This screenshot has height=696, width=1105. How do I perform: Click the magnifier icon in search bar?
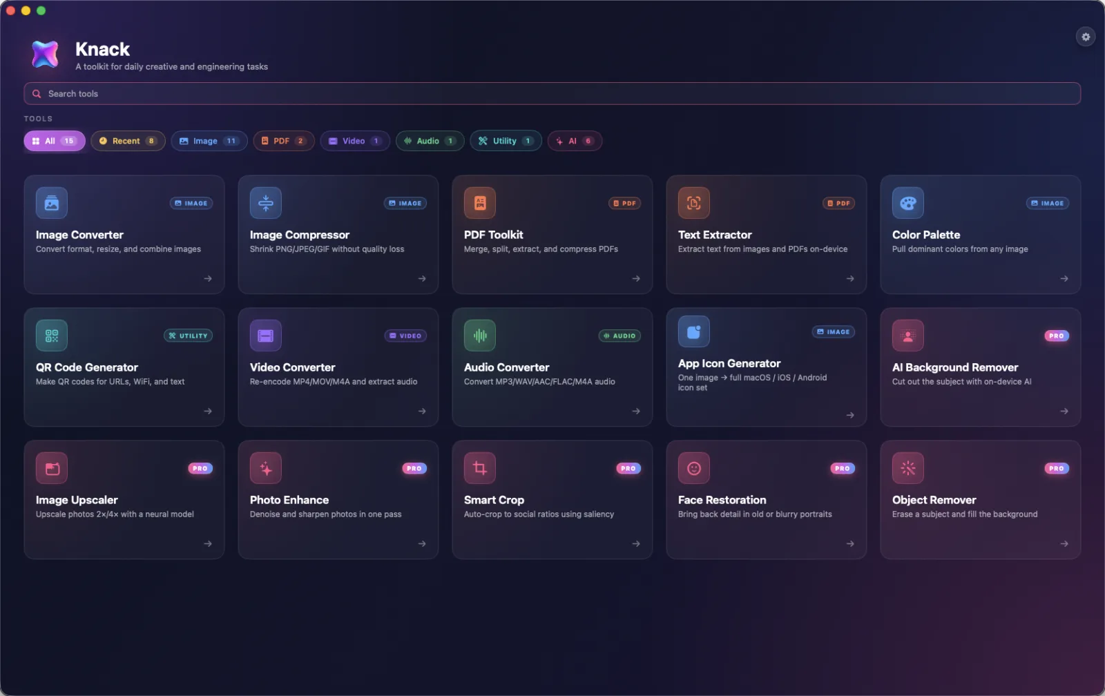pos(37,94)
